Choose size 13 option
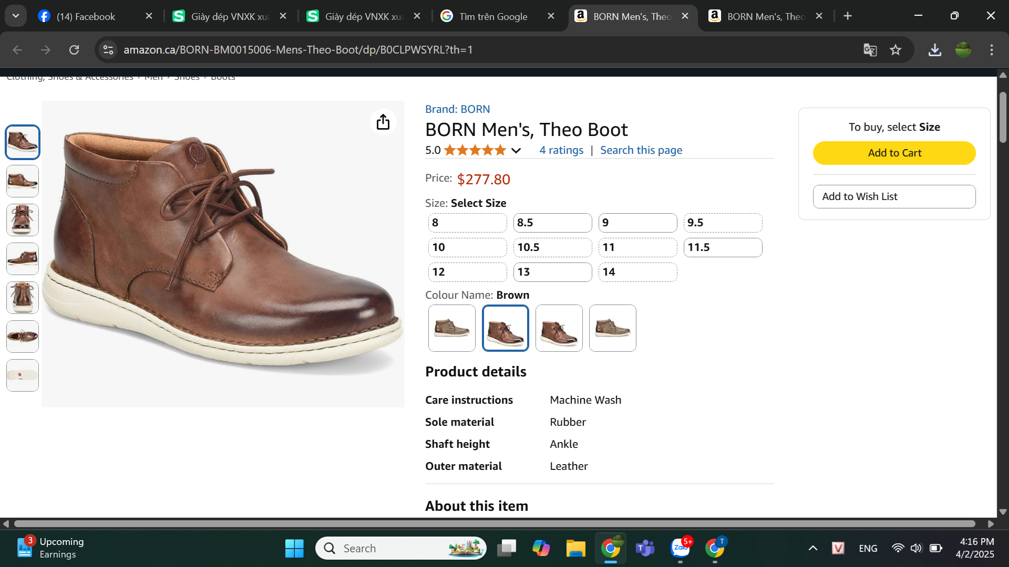The image size is (1009, 567). click(552, 272)
